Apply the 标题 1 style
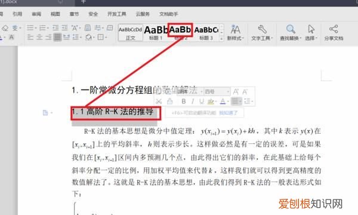The width and height of the screenshot is (358, 215). click(x=156, y=33)
